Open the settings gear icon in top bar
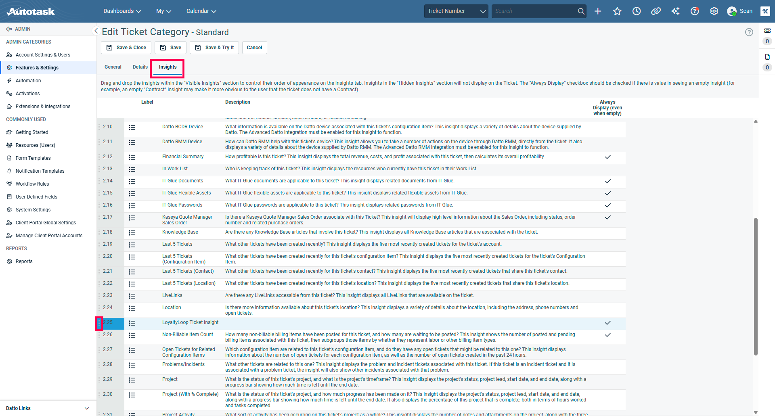The width and height of the screenshot is (775, 416). point(714,11)
